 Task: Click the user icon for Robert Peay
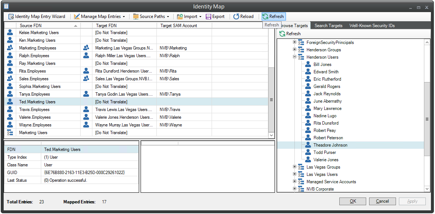click(x=308, y=130)
